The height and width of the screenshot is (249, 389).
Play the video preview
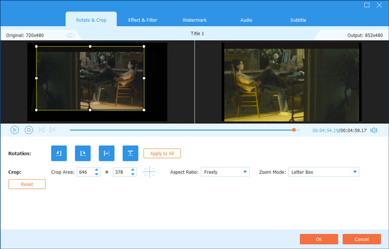coord(15,130)
